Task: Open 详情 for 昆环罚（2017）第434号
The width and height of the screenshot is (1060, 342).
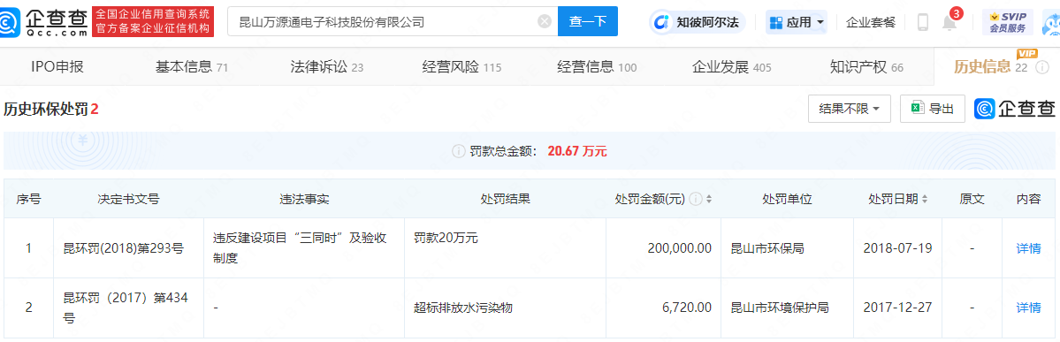Action: 1028,308
